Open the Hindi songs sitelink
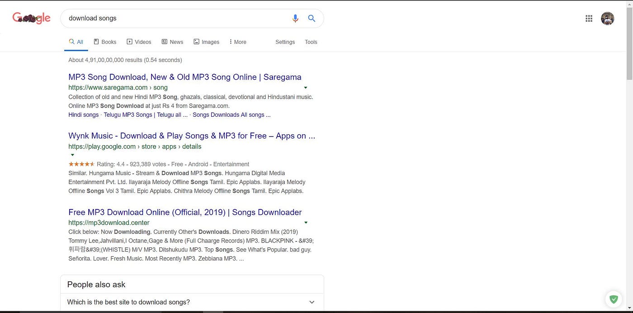Viewport: 633px width, 313px height. point(83,115)
